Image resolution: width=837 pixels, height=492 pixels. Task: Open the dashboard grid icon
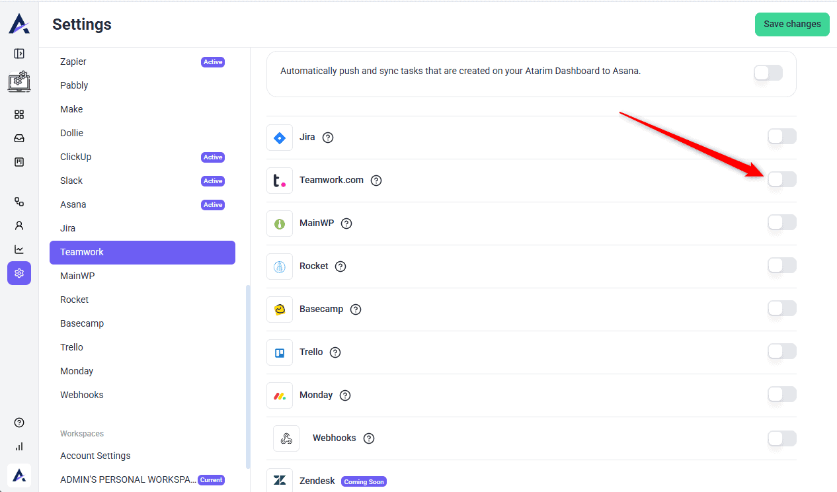(x=19, y=114)
